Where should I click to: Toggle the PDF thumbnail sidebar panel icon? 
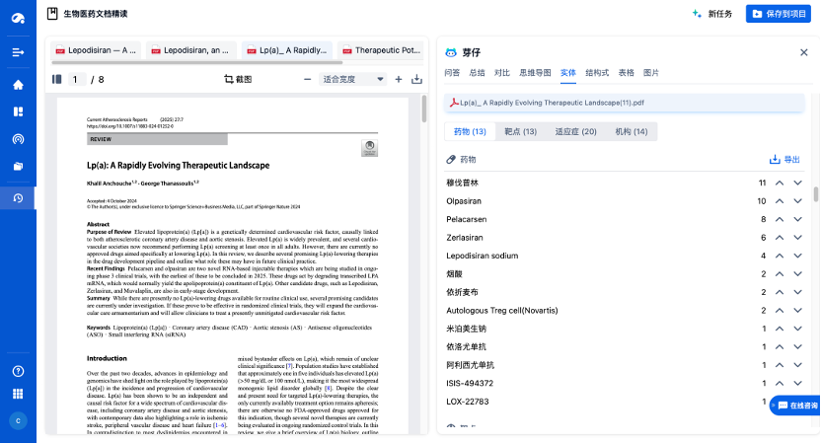pos(56,79)
